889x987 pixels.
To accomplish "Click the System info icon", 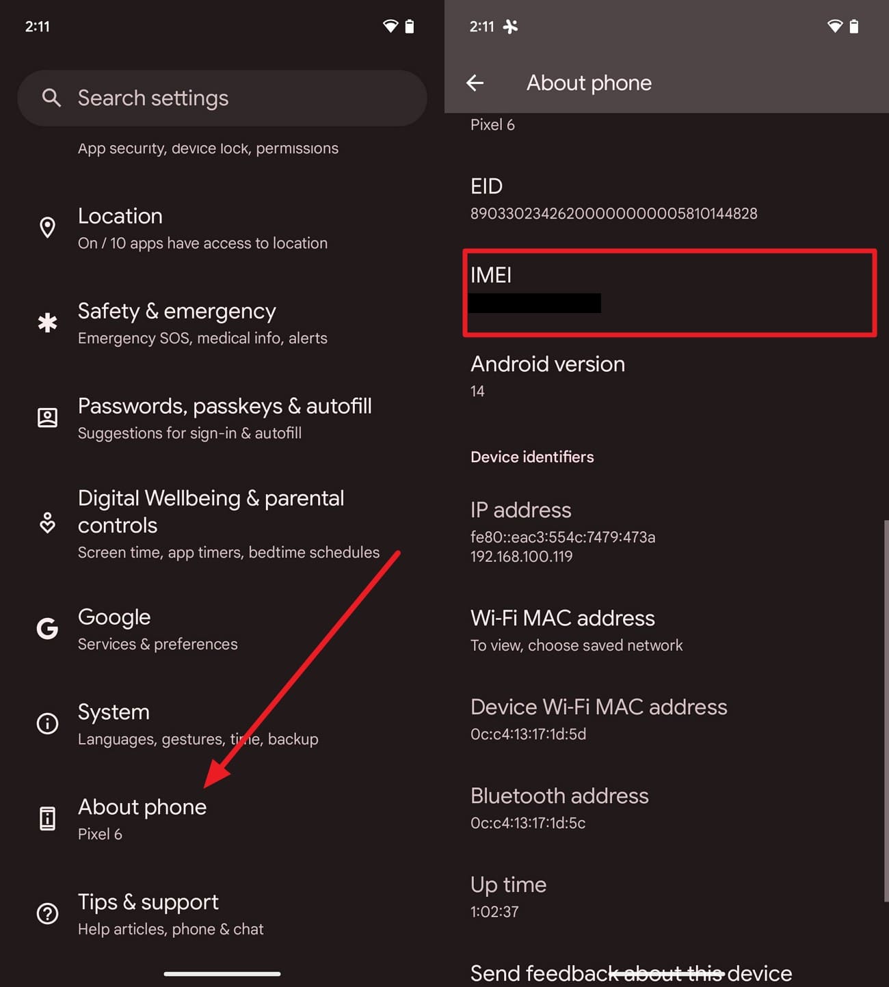I will (x=47, y=723).
